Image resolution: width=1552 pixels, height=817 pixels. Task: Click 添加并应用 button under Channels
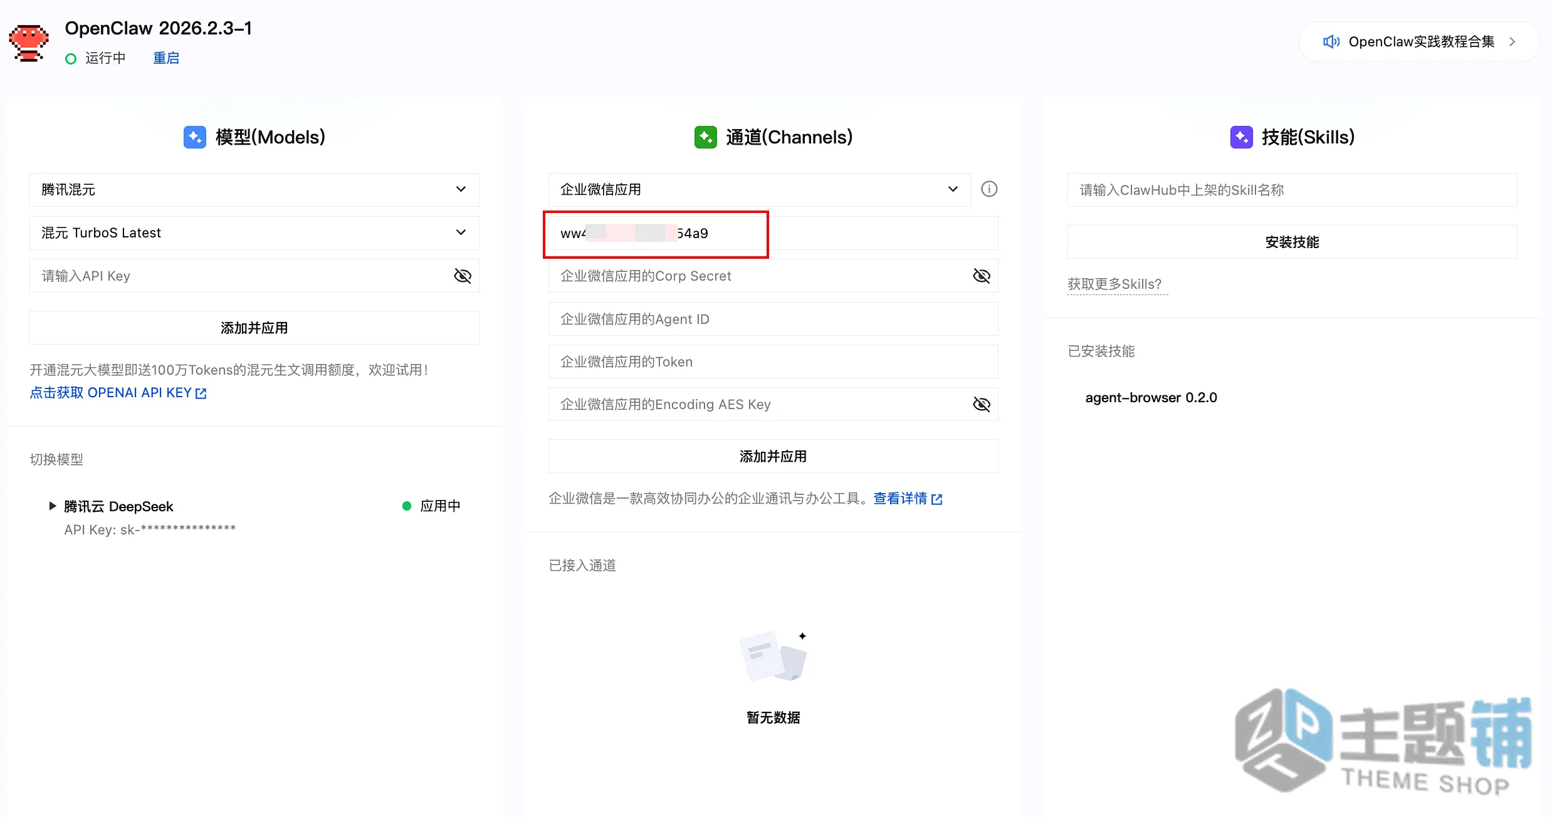point(773,456)
